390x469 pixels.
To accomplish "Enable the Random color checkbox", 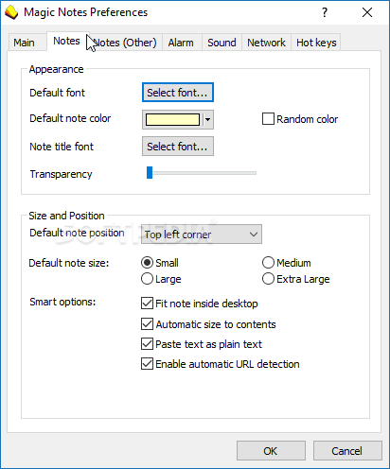I will pyautogui.click(x=268, y=119).
